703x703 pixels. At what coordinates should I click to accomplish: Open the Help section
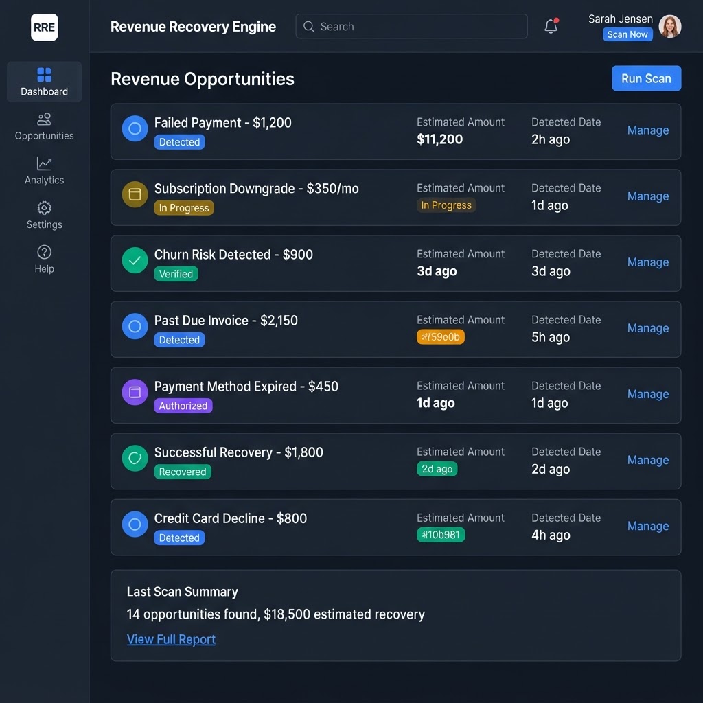coord(44,260)
